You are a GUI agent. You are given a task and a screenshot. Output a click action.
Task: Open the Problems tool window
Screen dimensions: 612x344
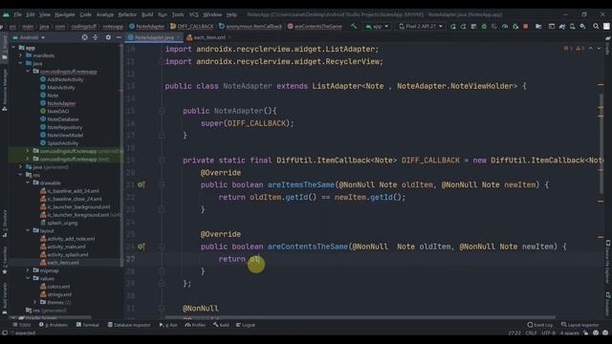point(54,325)
